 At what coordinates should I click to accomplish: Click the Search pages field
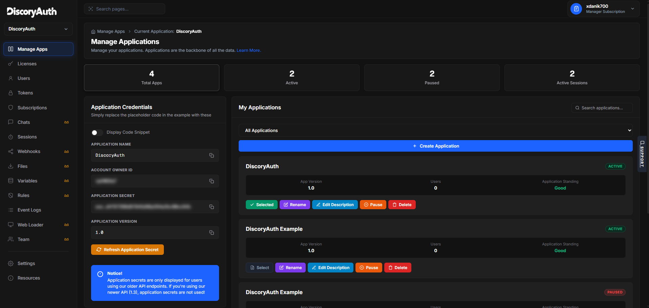[x=125, y=9]
